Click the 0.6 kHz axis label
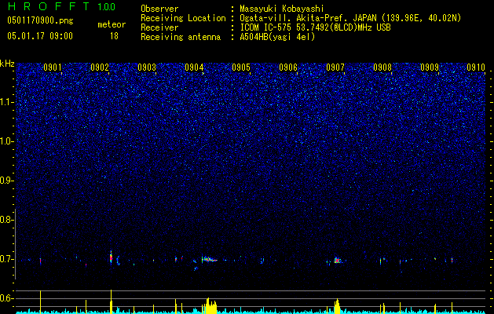Viewport: 494px width, 314px height. pos(7,298)
